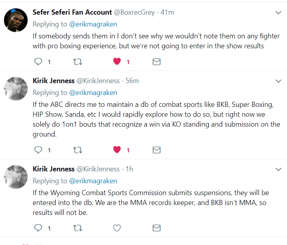The height and width of the screenshot is (245, 287).
Task: Open more options for Sefer Seferi tweet
Action: (x=278, y=13)
